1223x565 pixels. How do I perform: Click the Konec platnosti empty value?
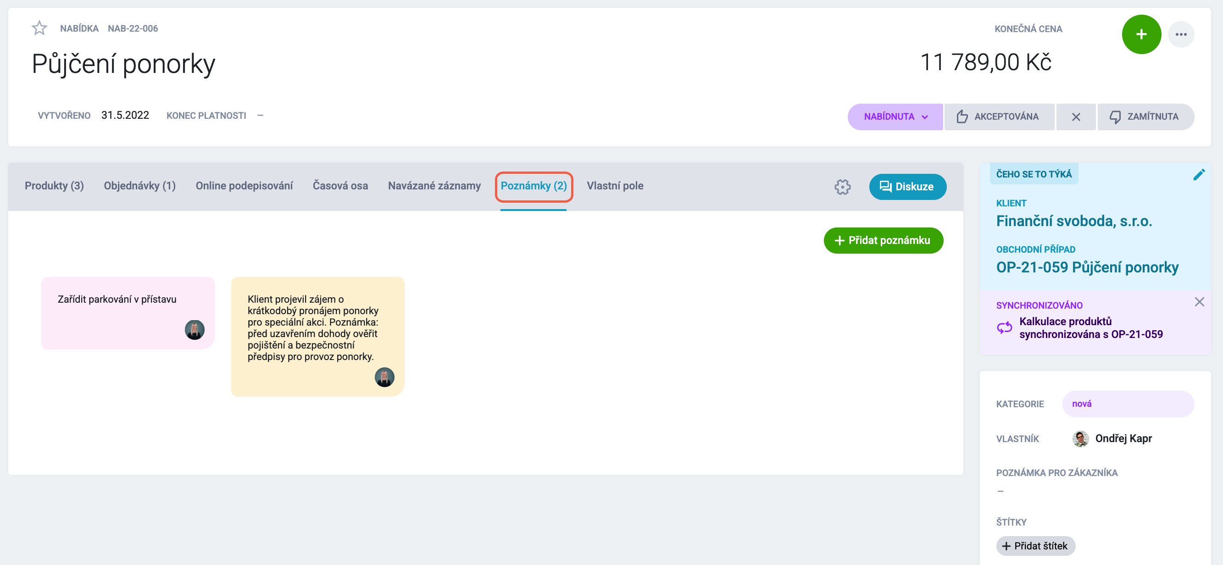260,116
